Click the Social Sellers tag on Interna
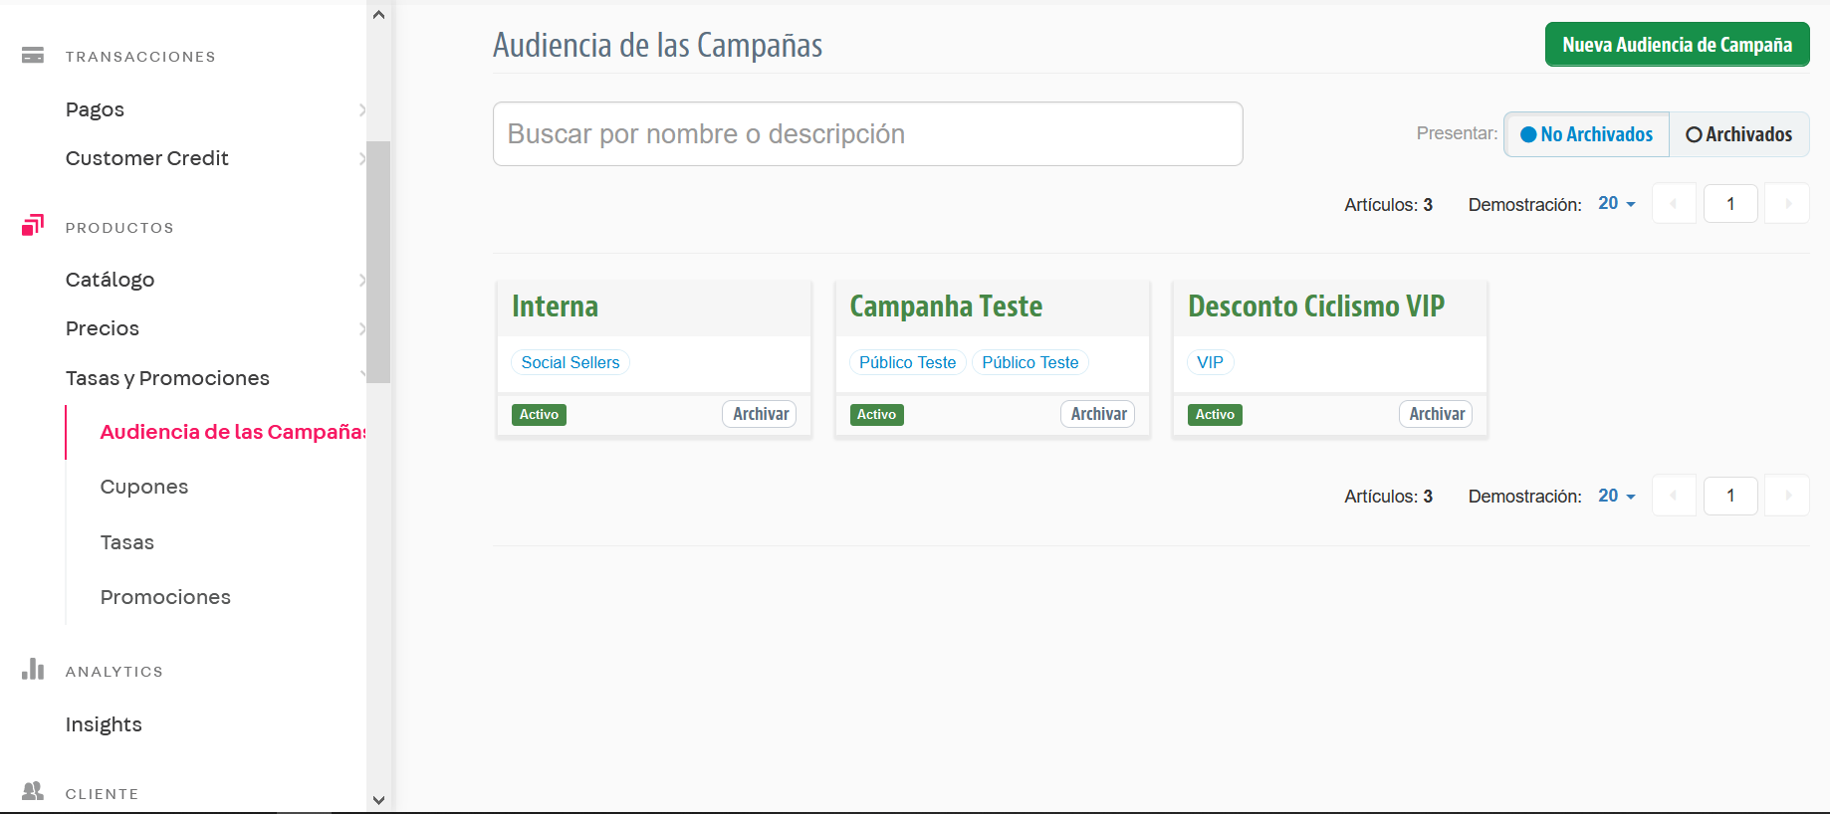 (x=570, y=362)
